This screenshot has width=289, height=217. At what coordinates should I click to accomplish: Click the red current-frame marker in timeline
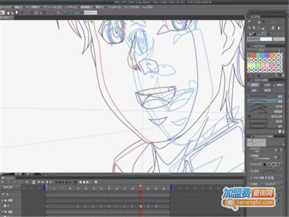pos(140,188)
